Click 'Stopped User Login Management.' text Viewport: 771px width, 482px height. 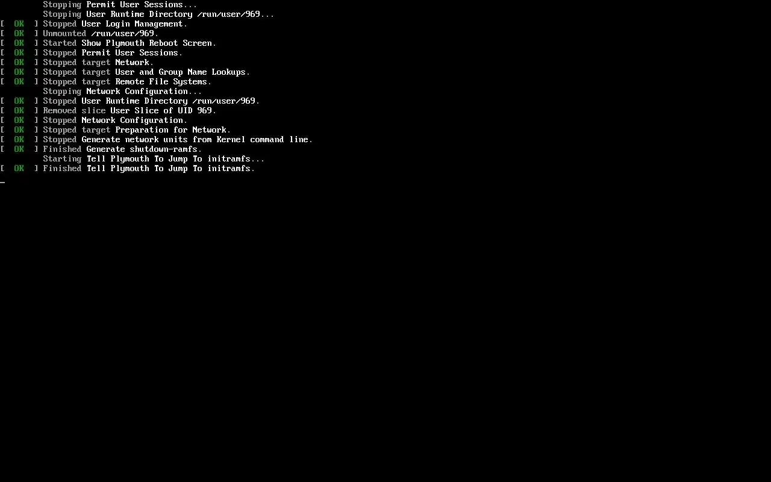pos(115,24)
